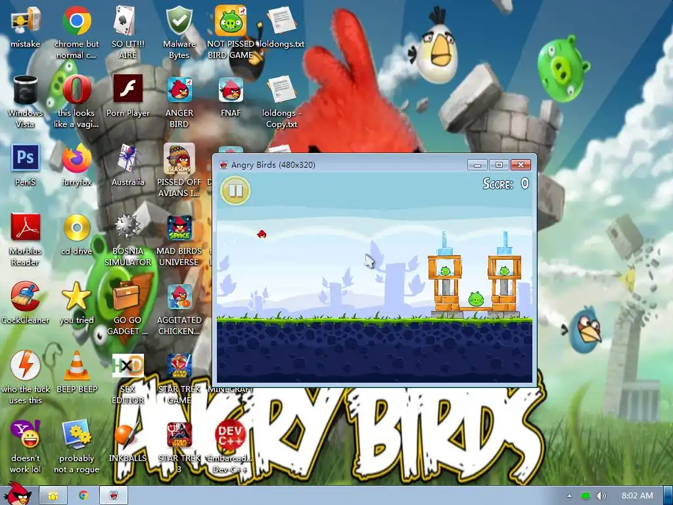Click the green tray status icon
Viewport: 673px width, 505px height.
(586, 496)
